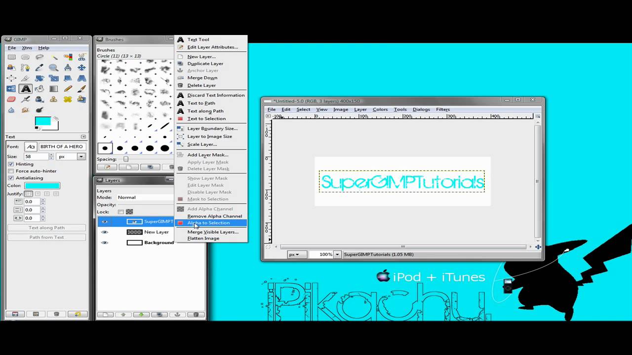Toggle the Antialiasing checkbox
Viewport: 632px width, 355px height.
(x=11, y=177)
